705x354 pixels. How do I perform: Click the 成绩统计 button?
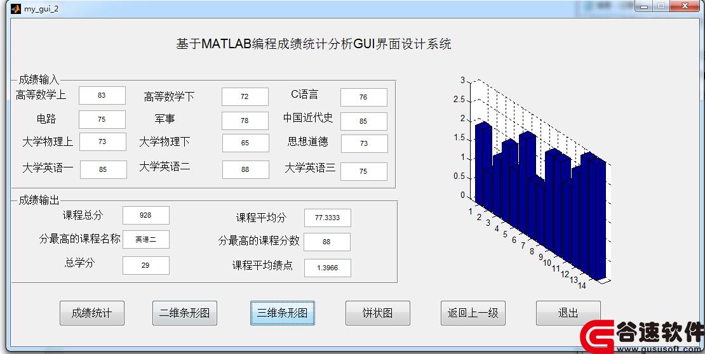(91, 313)
